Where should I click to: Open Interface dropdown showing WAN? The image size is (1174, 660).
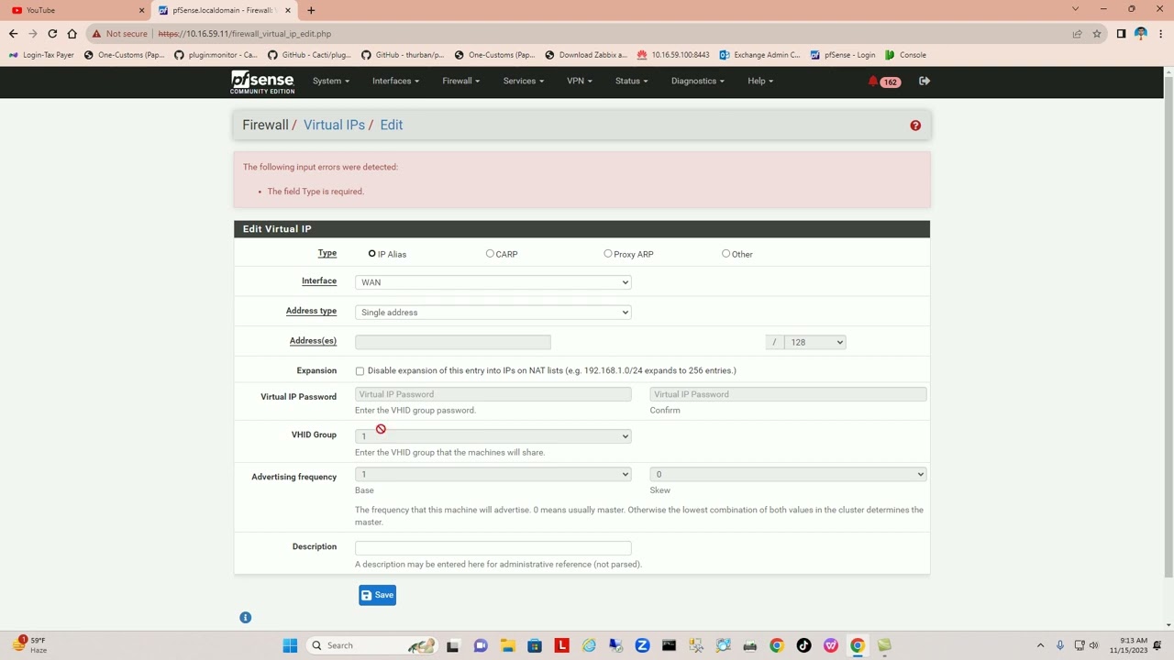click(x=493, y=282)
